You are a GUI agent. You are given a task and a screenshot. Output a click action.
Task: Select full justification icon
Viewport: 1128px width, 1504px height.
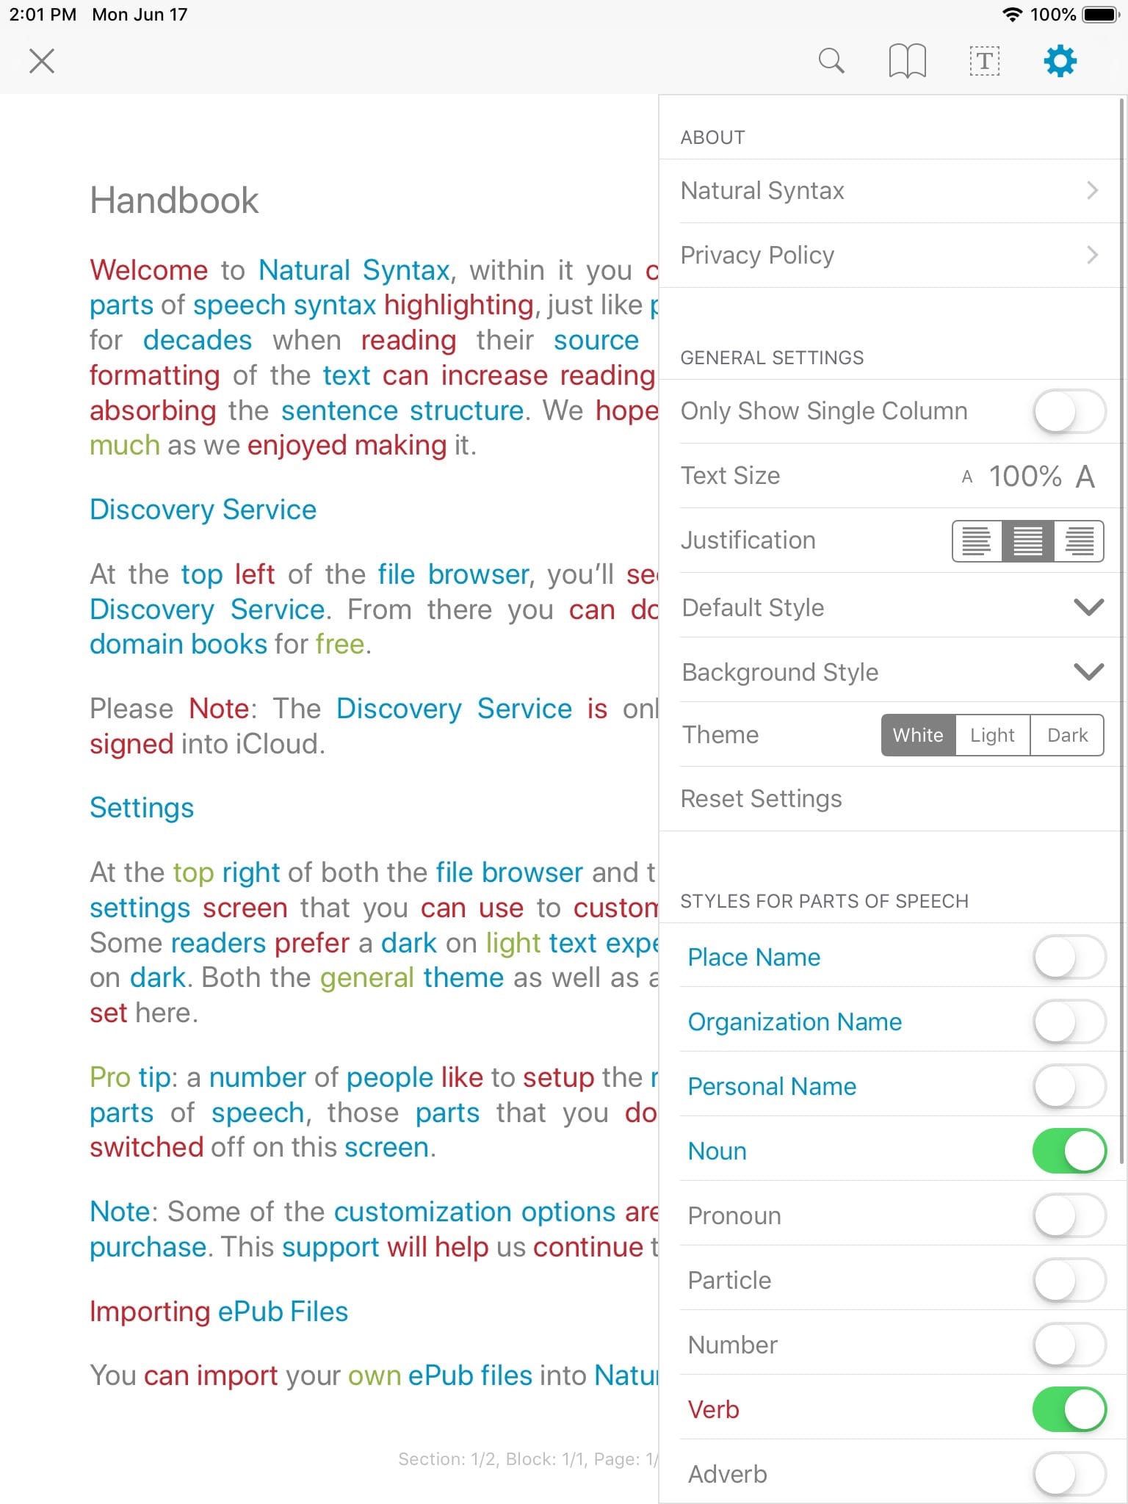(x=1028, y=541)
